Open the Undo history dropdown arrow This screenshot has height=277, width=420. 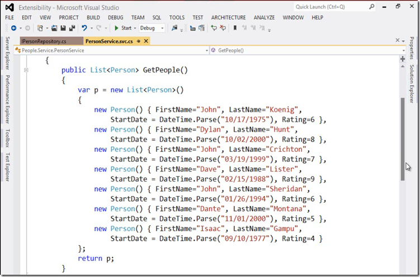(x=91, y=28)
